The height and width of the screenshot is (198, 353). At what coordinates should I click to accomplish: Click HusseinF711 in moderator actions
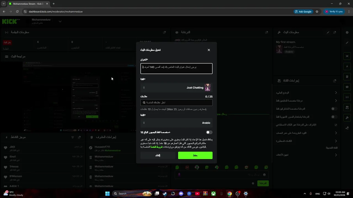click(x=102, y=147)
